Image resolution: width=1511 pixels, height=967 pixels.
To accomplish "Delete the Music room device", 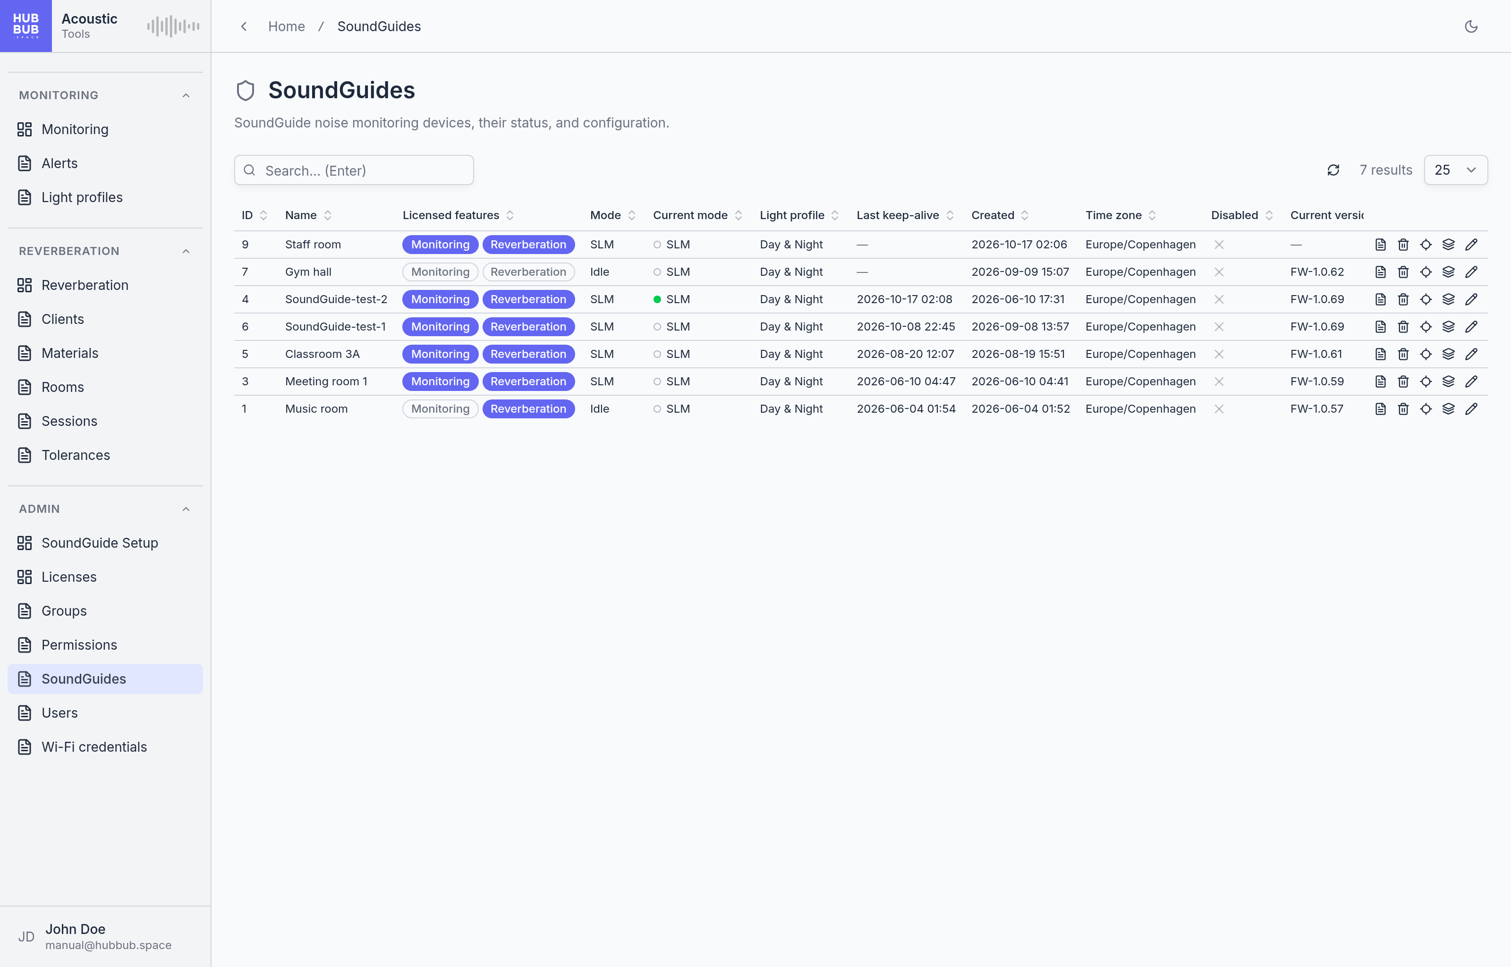I will 1403,409.
